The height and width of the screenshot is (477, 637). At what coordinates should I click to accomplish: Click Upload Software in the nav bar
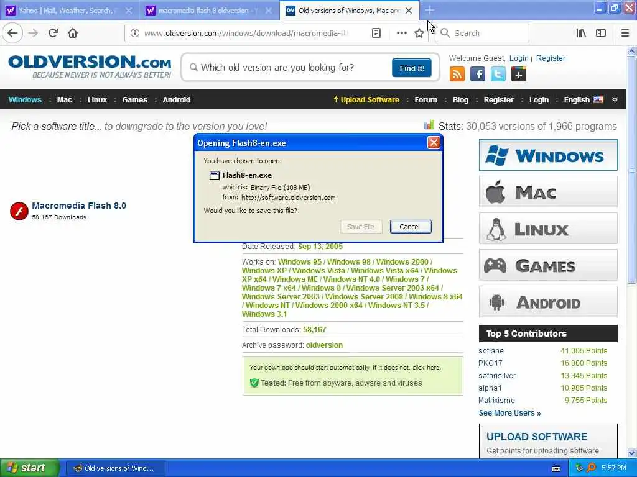pos(366,100)
